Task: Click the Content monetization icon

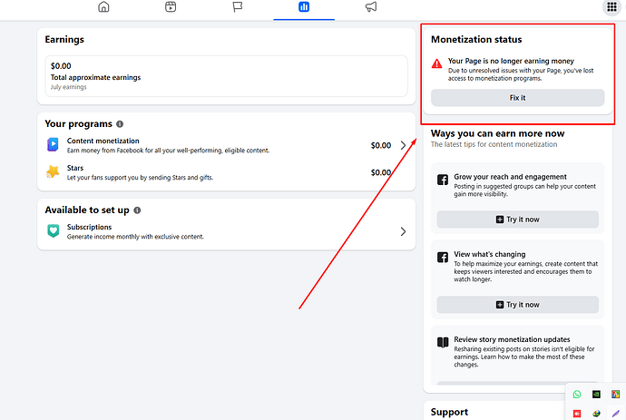Action: coord(53,144)
